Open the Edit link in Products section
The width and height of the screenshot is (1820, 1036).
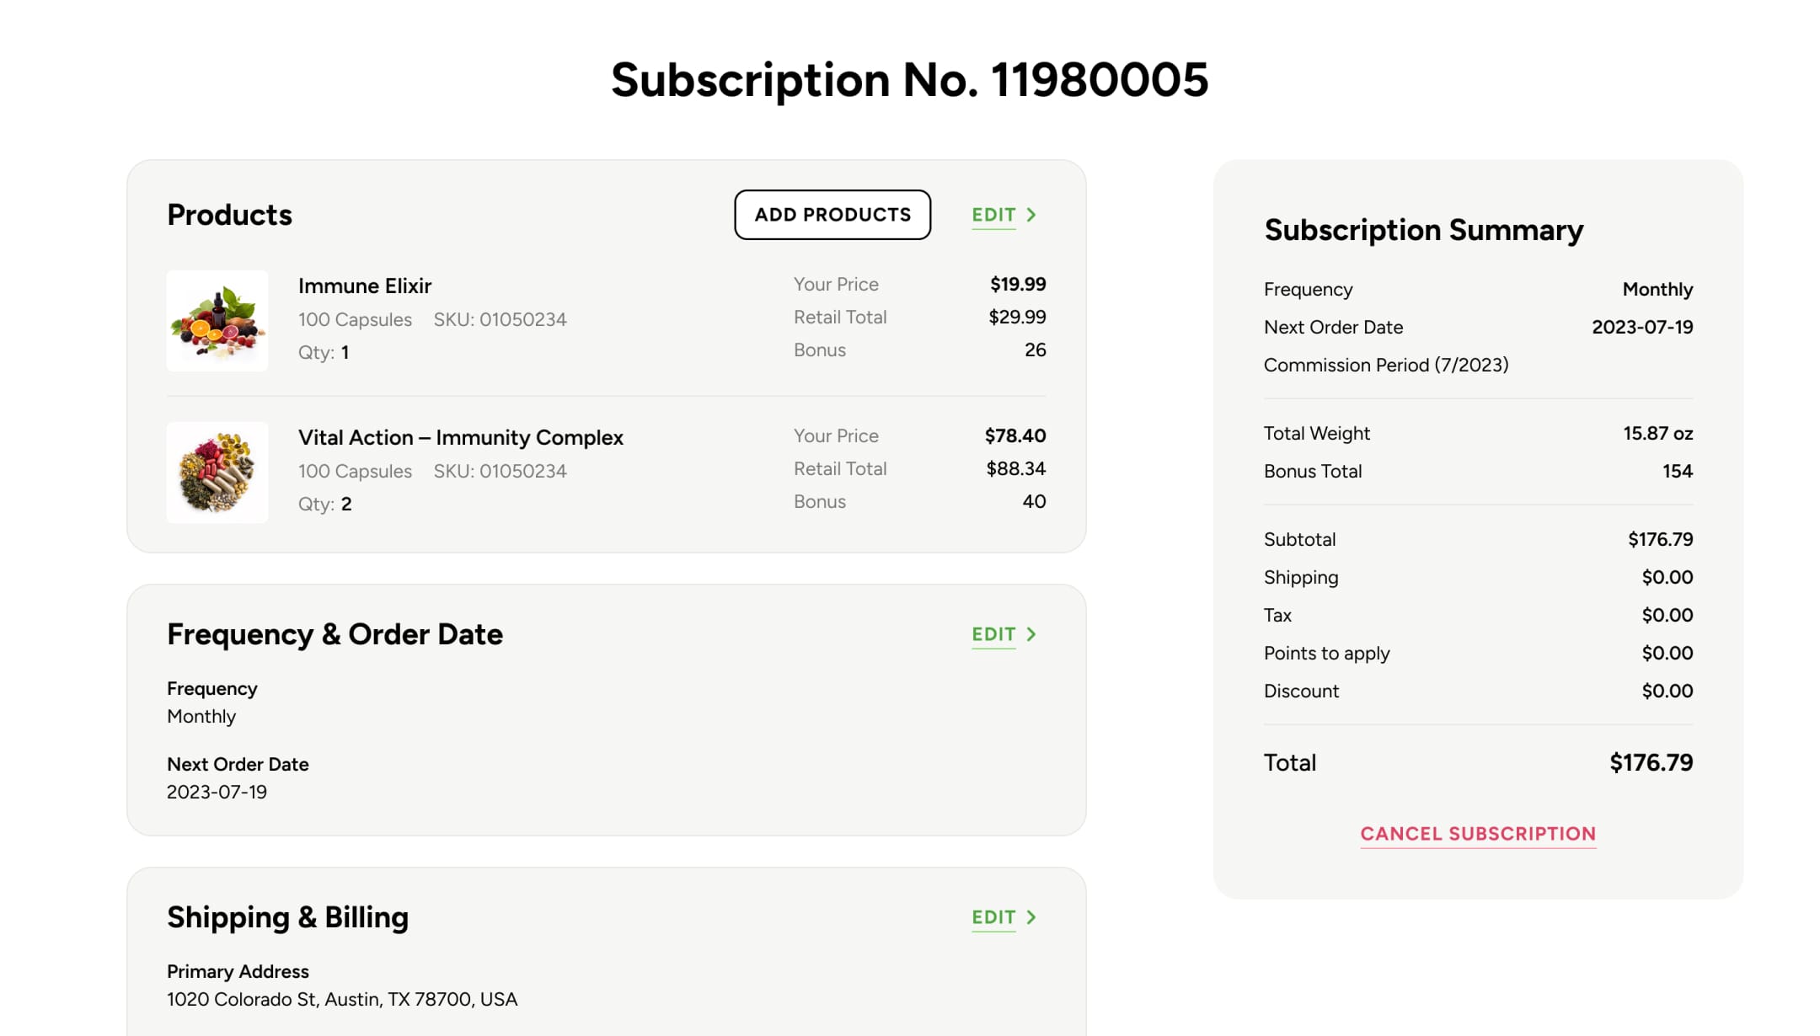pos(993,215)
